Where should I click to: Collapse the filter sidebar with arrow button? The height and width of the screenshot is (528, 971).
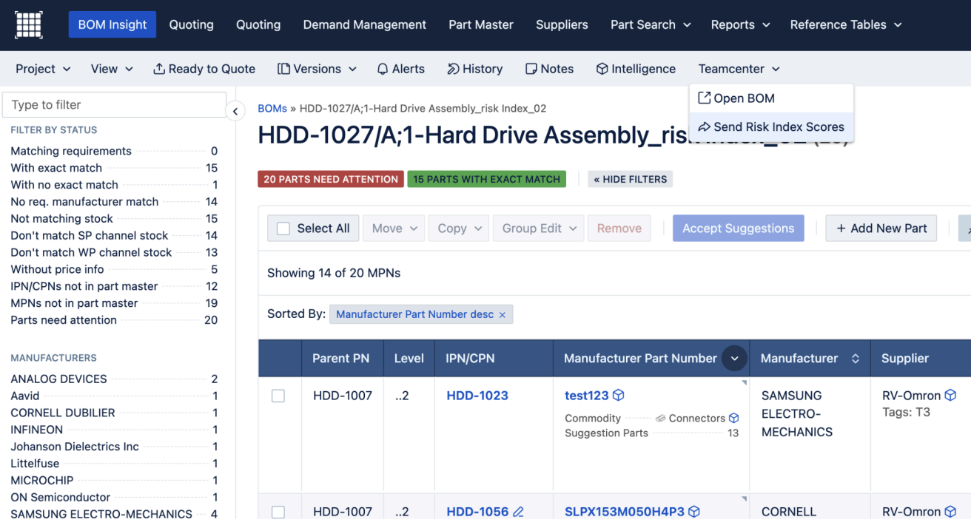(x=235, y=112)
